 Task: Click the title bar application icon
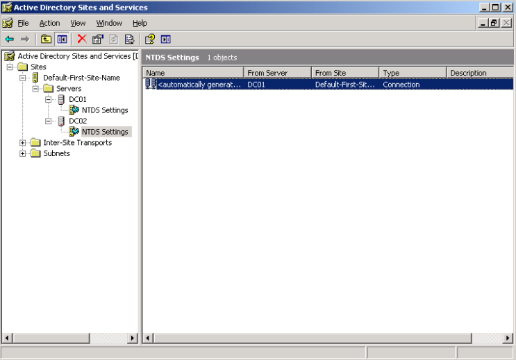[x=7, y=7]
